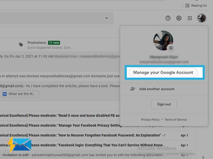Open the Privacy Policy link
Image resolution: width=213 pixels, height=159 pixels.
[150, 120]
